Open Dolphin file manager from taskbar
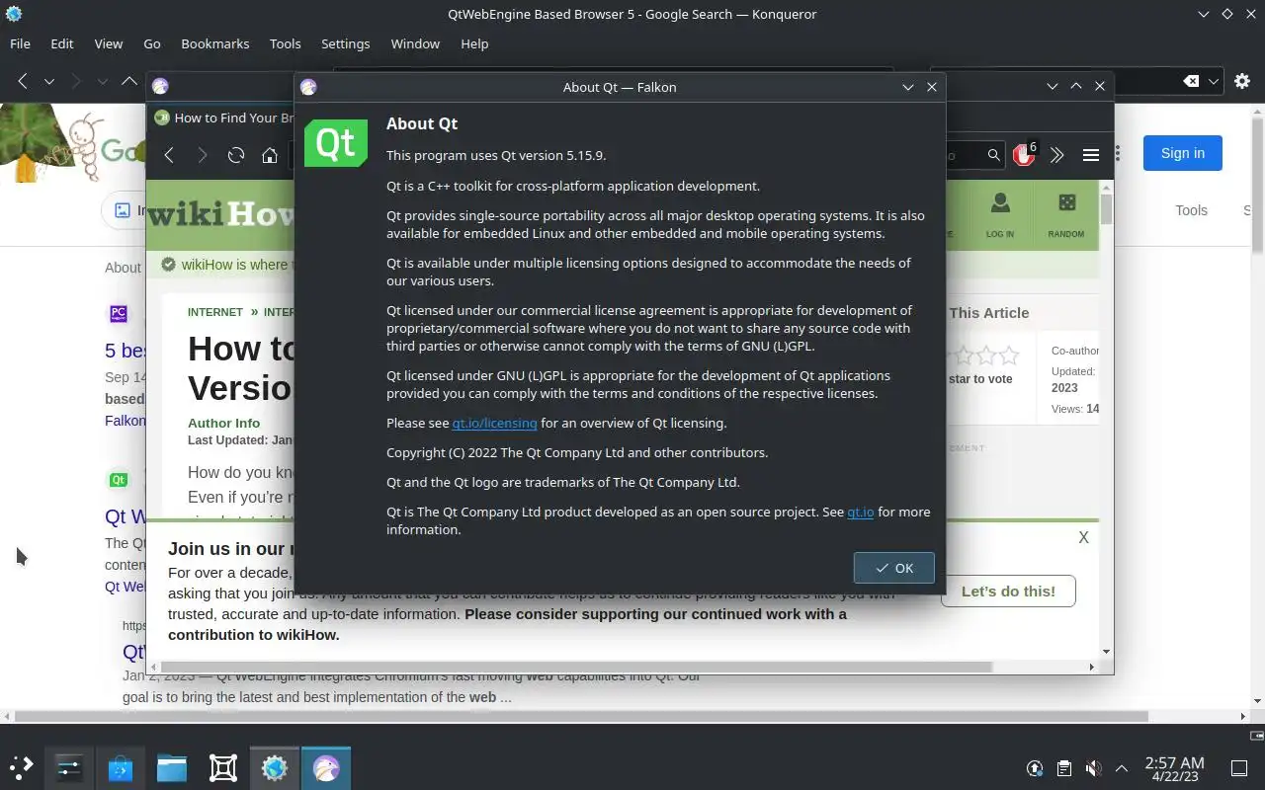Viewport: 1265px width, 790px height. pyautogui.click(x=172, y=767)
